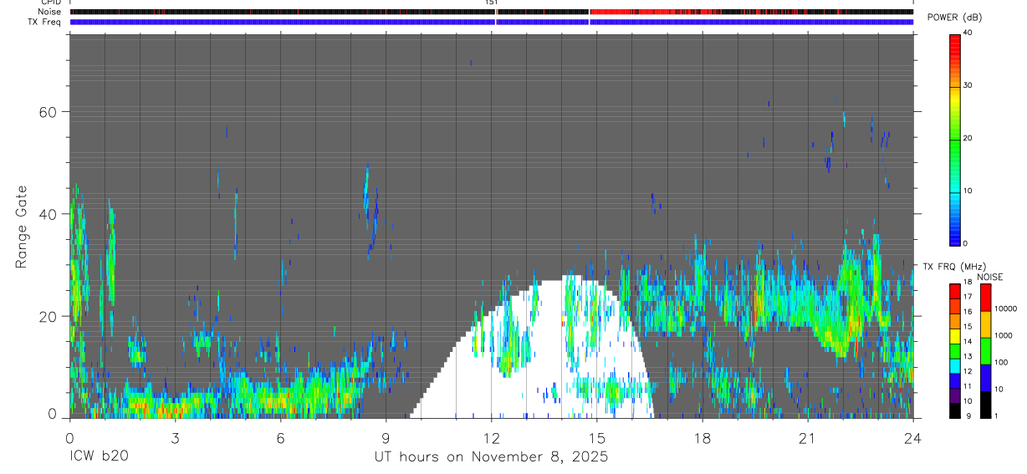The image size is (1027, 474).
Task: Click the "NOISE" legend title
Action: click(x=990, y=277)
